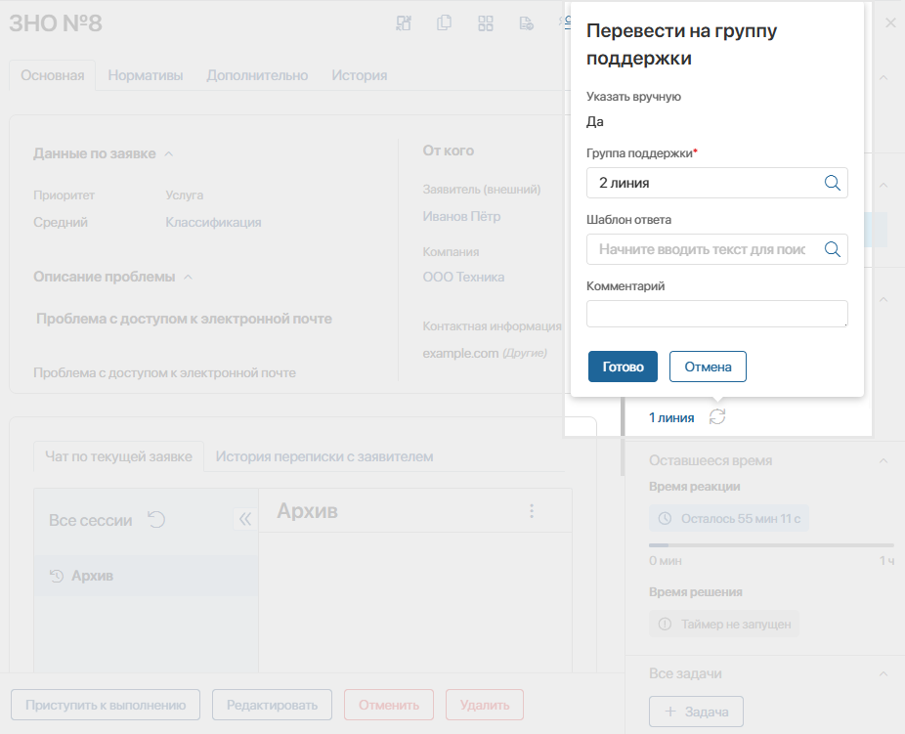Collapse the Все задачи section

pyautogui.click(x=883, y=673)
